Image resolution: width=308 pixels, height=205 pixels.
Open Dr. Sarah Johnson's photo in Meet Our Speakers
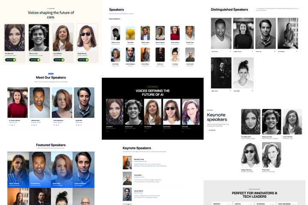pyautogui.click(x=18, y=102)
